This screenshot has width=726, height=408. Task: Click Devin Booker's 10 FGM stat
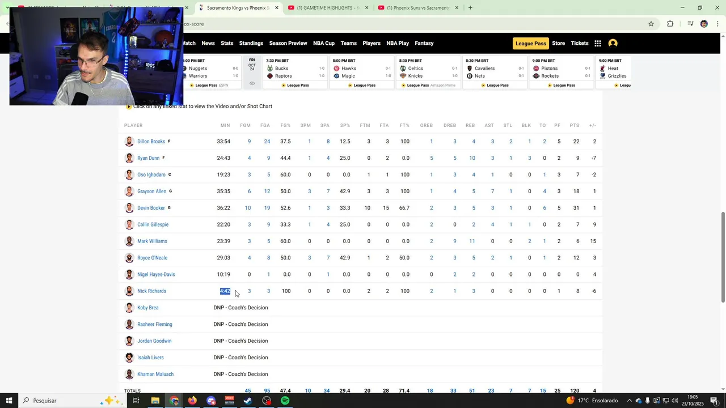[x=248, y=208]
